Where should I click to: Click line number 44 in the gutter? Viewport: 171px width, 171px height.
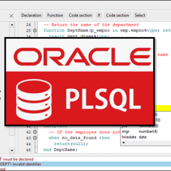pyautogui.click(x=28, y=144)
